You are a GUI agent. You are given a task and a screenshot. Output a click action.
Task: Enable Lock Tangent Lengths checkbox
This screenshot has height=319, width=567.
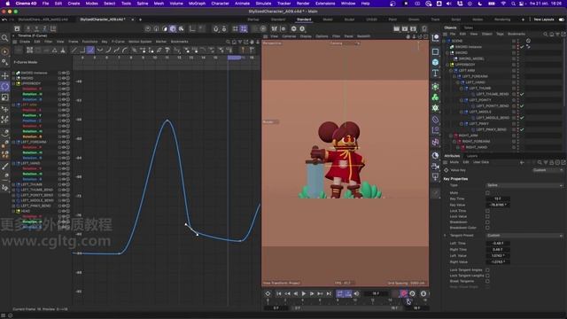(487, 276)
